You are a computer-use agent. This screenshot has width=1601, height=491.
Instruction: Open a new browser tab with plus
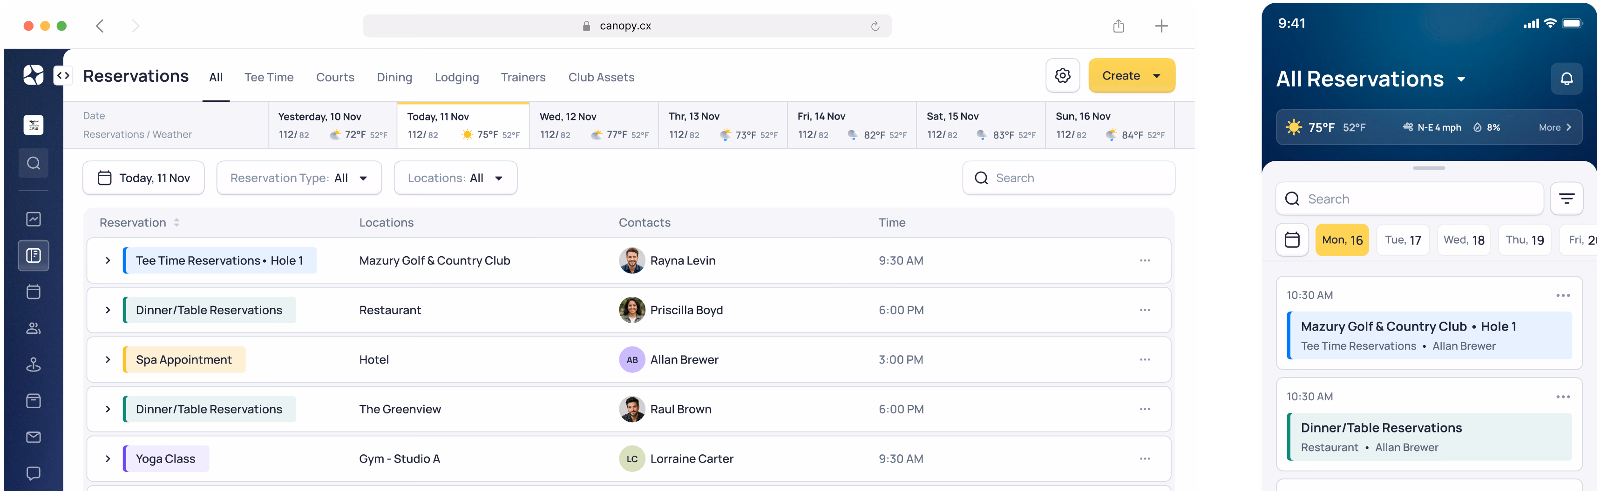coord(1161,26)
